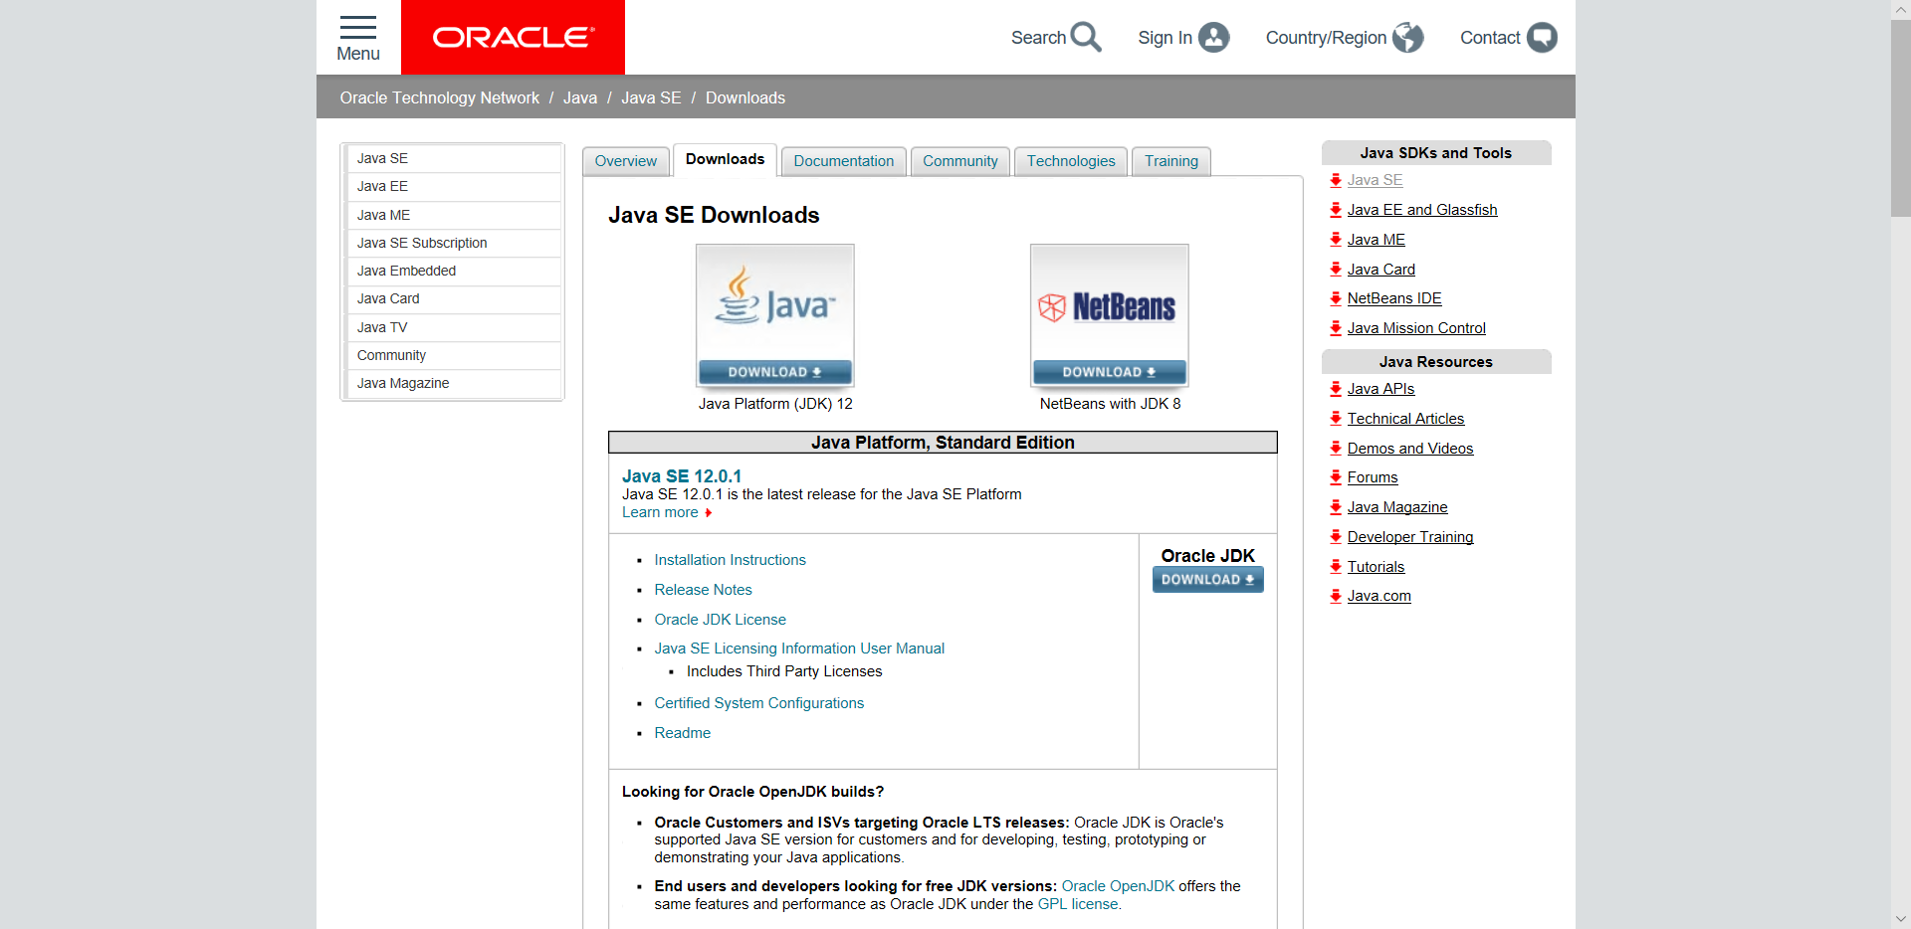This screenshot has width=1911, height=929.
Task: Click Download button under Java logo
Action: (x=775, y=372)
